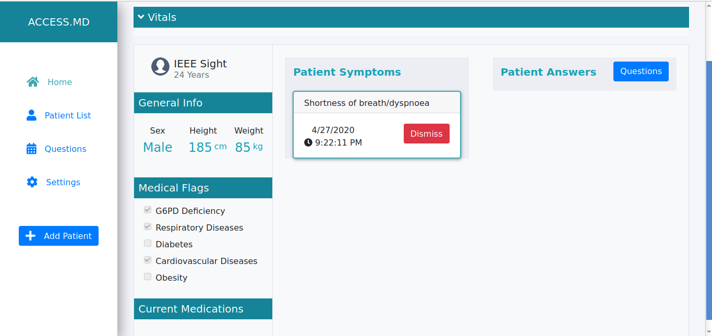Image resolution: width=712 pixels, height=336 pixels.
Task: Collapse the Vitals section chevron
Action: [x=141, y=17]
